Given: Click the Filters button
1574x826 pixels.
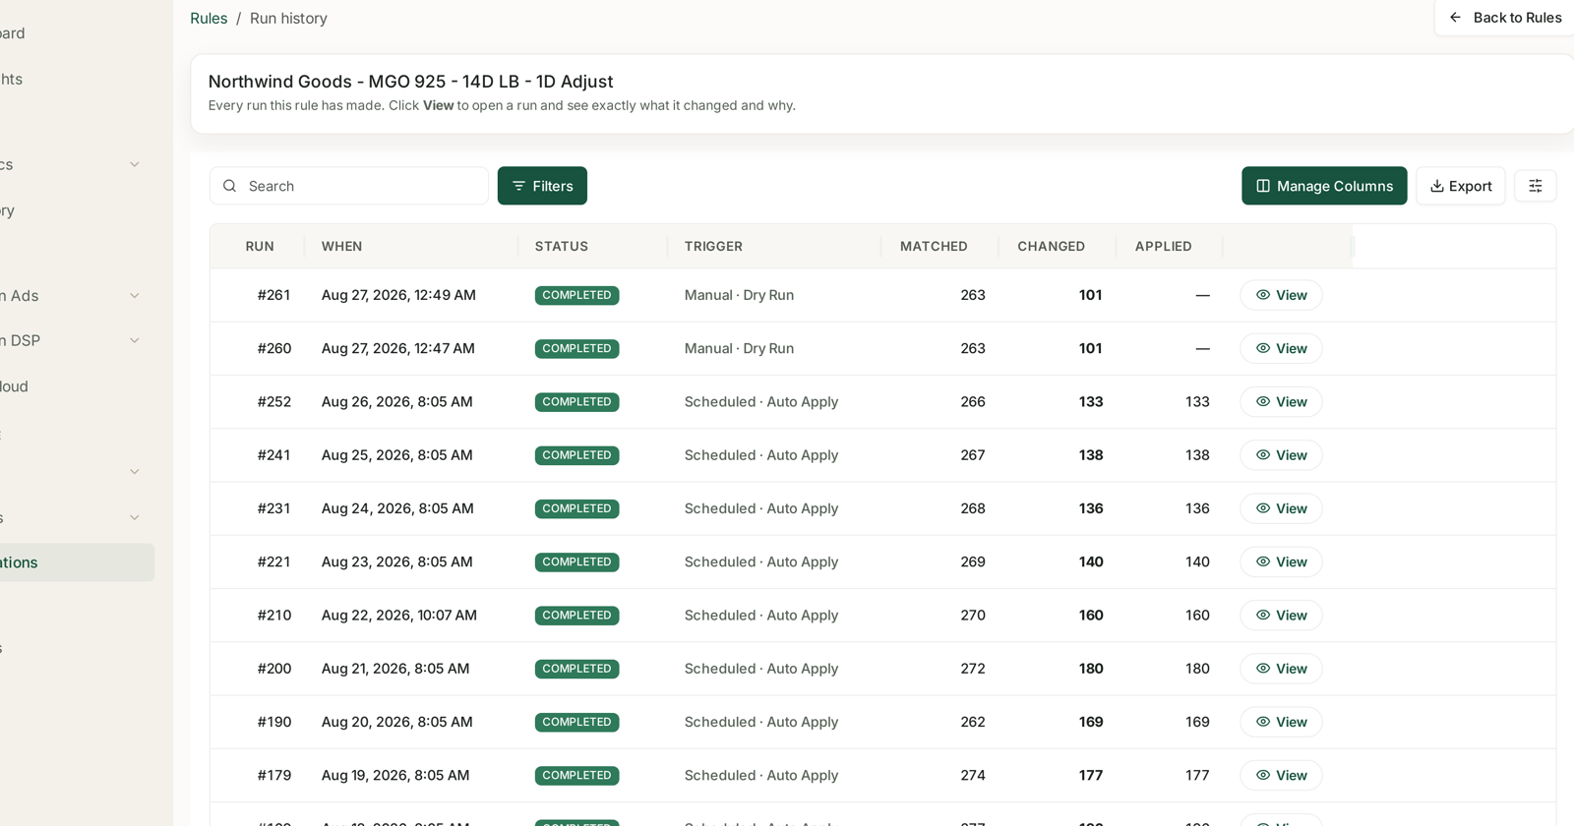Looking at the screenshot, I should (x=542, y=186).
